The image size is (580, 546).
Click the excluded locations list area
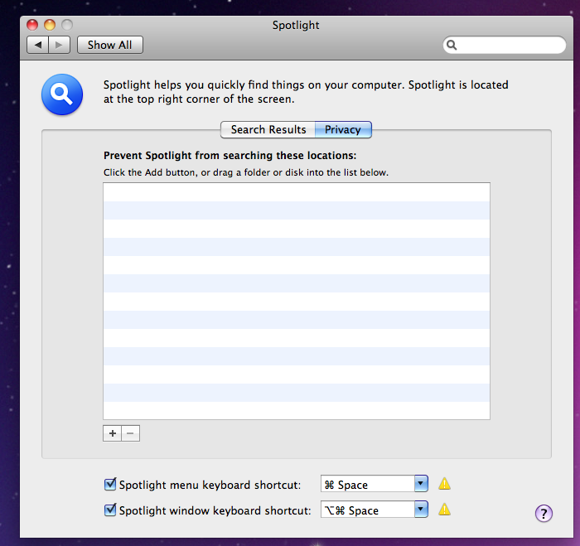tap(297, 301)
